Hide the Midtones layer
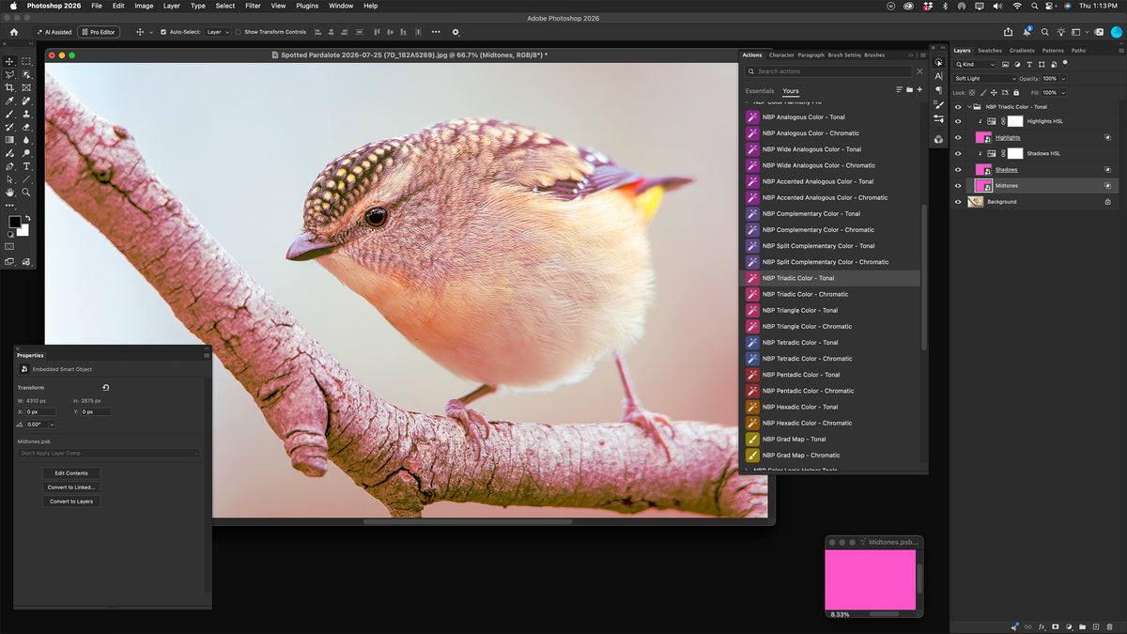 point(958,185)
